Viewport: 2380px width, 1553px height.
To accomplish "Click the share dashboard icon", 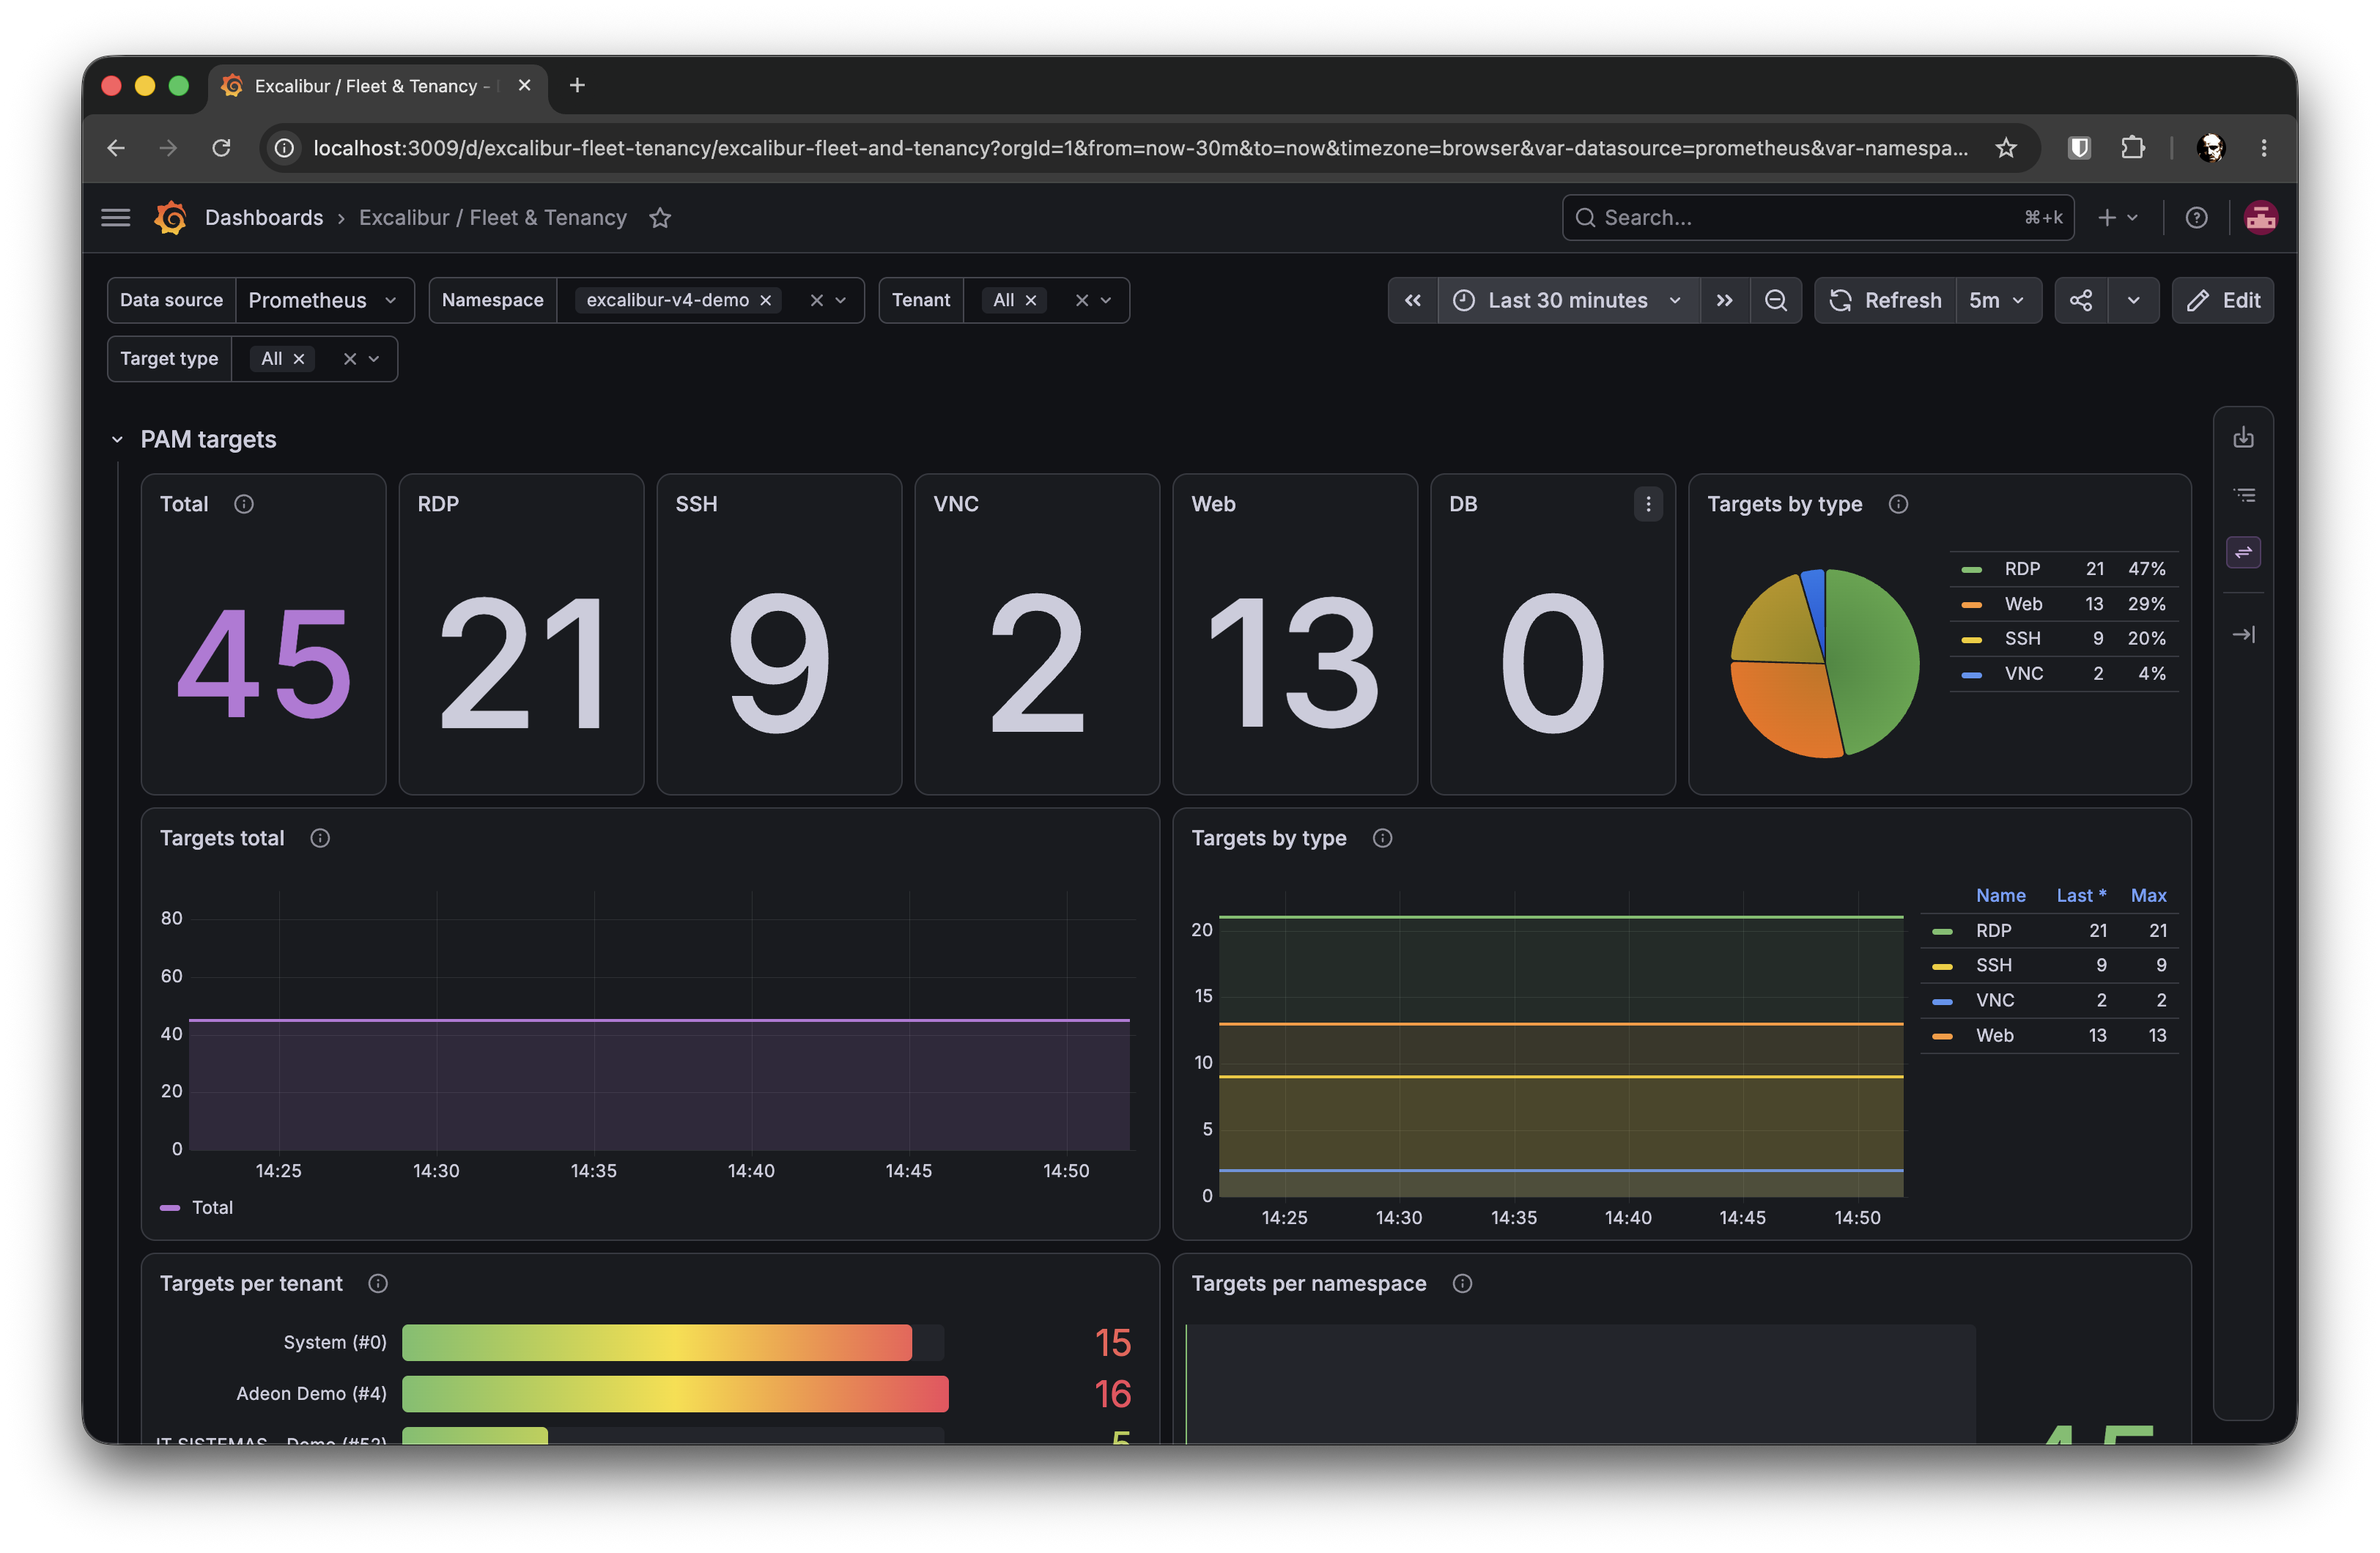I will (2081, 300).
